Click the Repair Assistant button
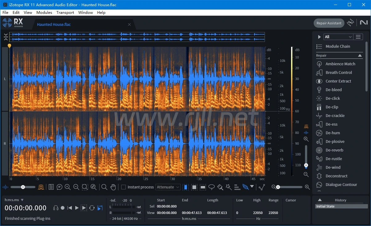 coord(329,23)
